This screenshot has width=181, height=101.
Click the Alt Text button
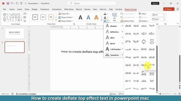tap(114, 17)
